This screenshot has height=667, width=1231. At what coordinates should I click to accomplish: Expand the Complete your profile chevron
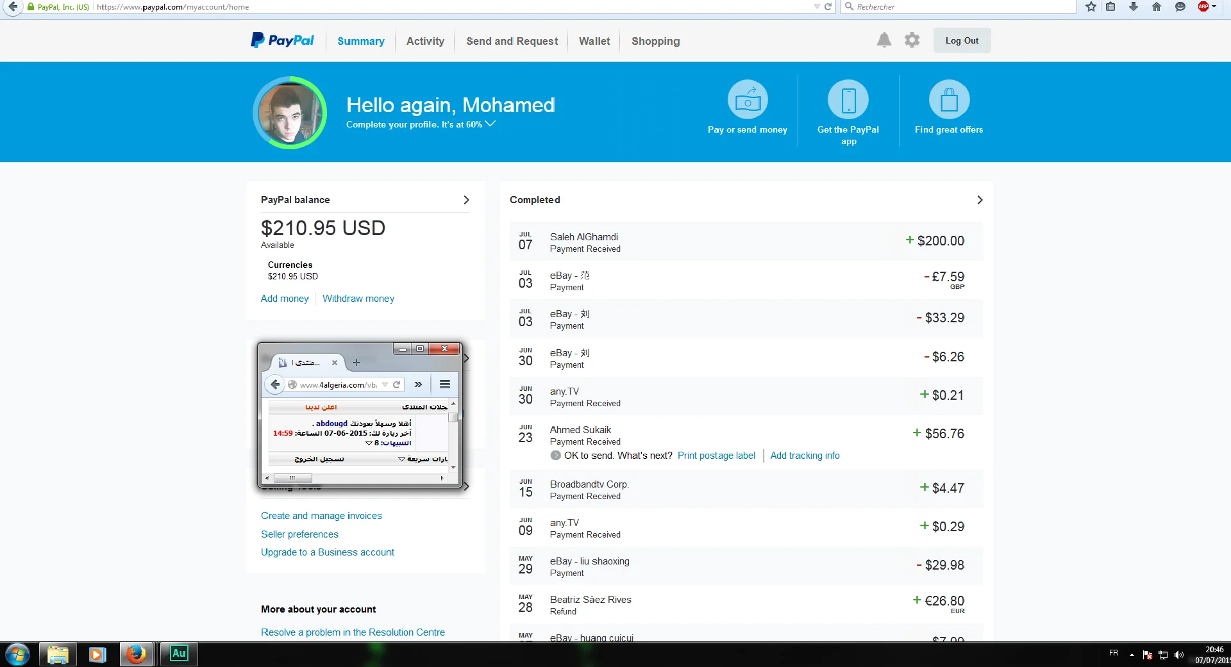click(x=490, y=124)
